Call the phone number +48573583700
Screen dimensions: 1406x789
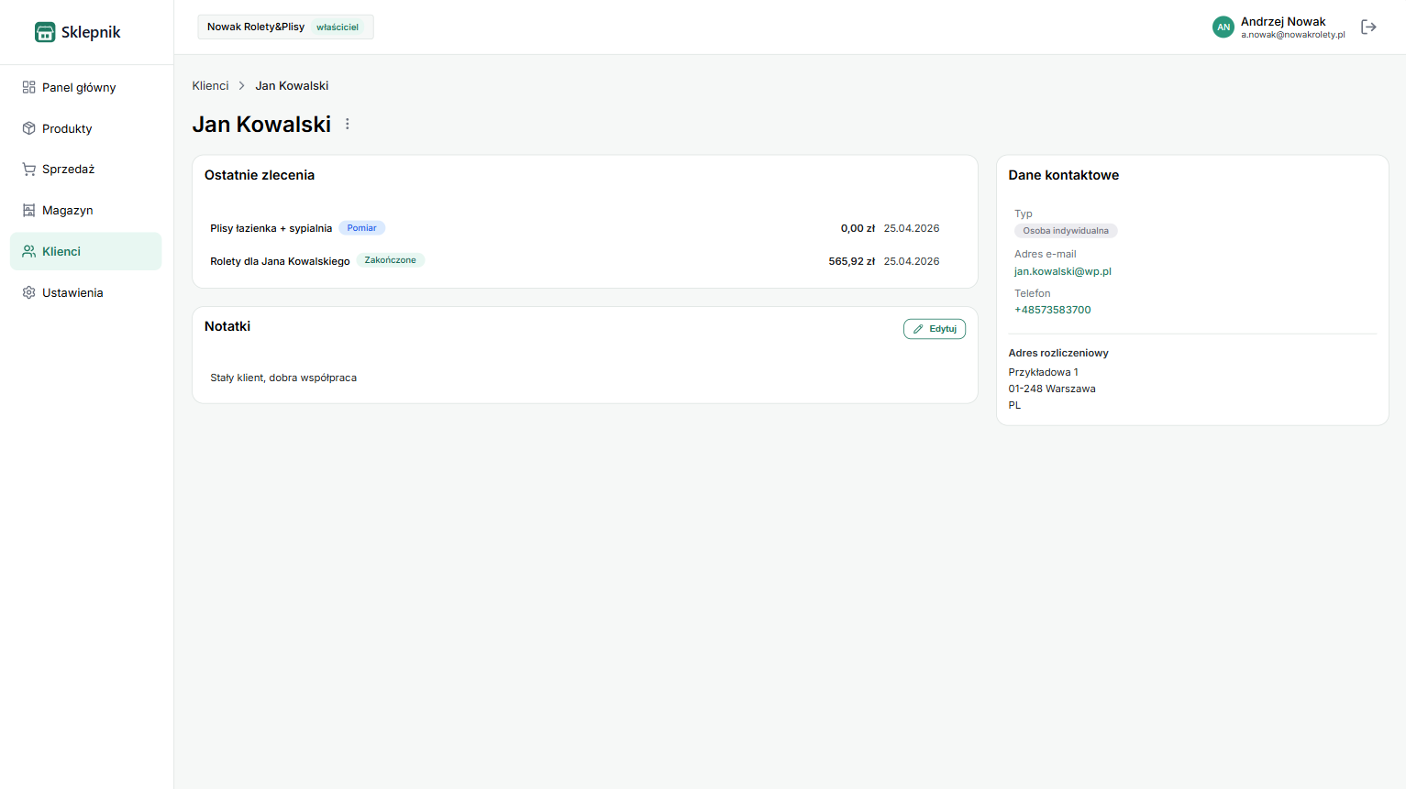point(1052,310)
